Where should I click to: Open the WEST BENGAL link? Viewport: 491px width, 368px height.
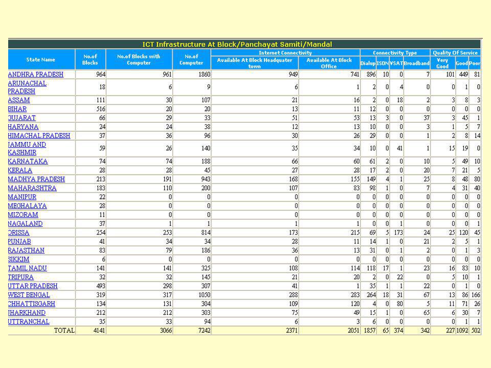tap(29, 295)
